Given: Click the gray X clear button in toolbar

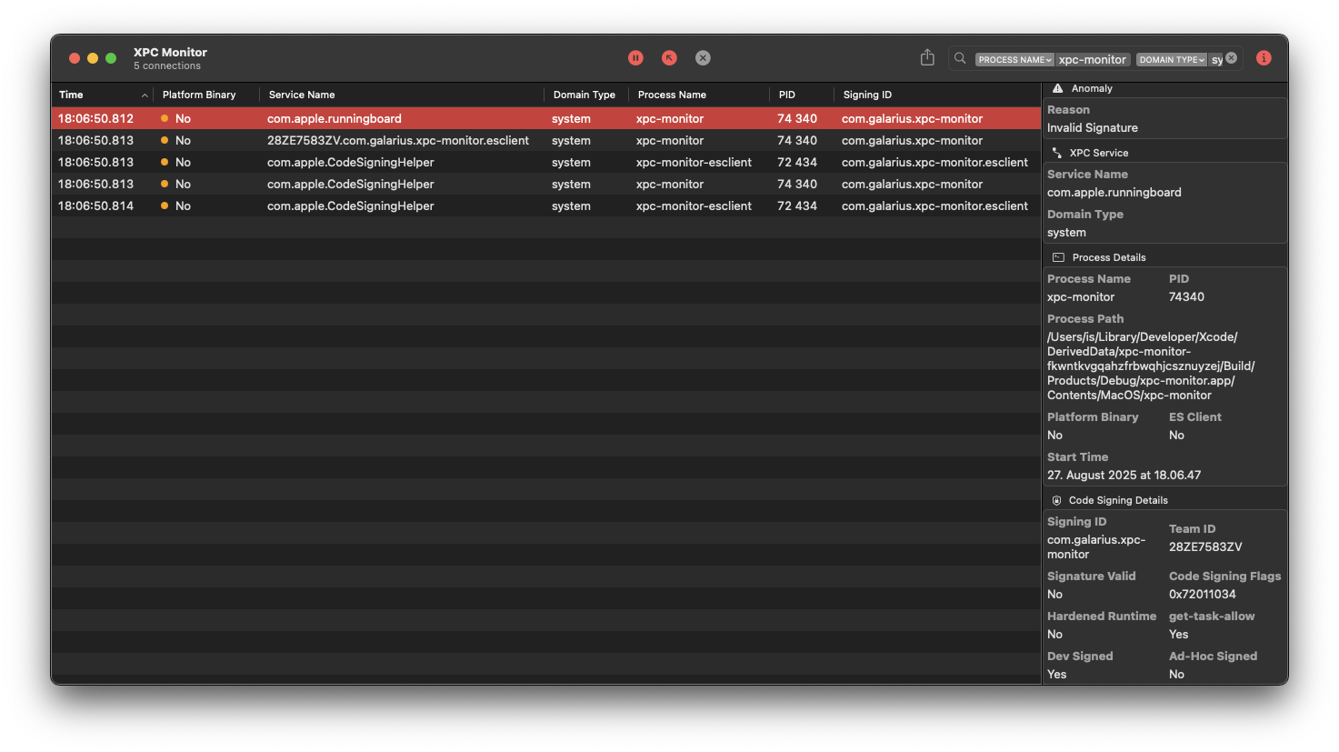Looking at the screenshot, I should coord(703,58).
